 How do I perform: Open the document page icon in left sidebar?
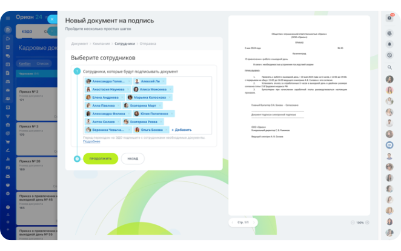[x=8, y=73]
